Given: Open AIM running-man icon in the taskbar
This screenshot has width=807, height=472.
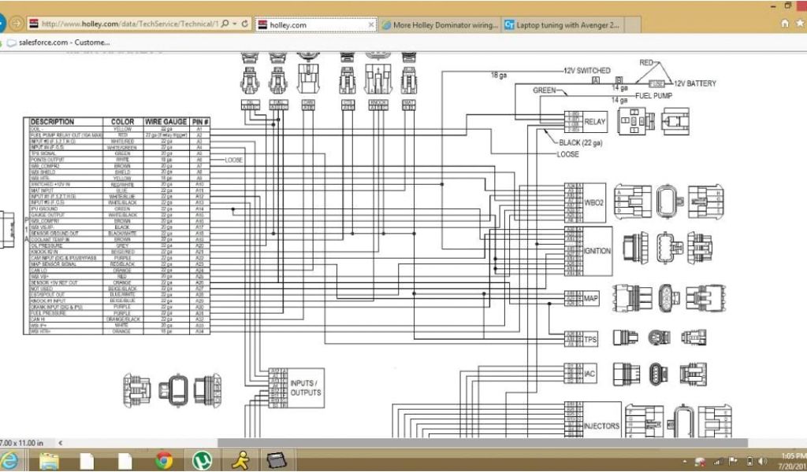Looking at the screenshot, I should (x=239, y=460).
